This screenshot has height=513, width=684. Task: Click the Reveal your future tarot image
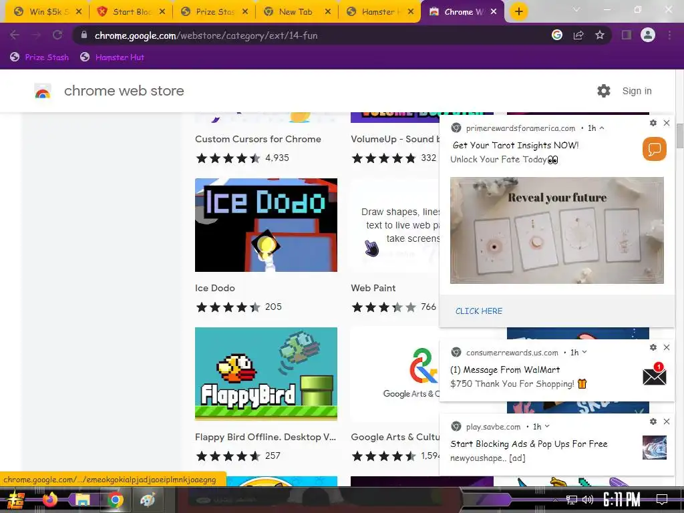pos(556,230)
